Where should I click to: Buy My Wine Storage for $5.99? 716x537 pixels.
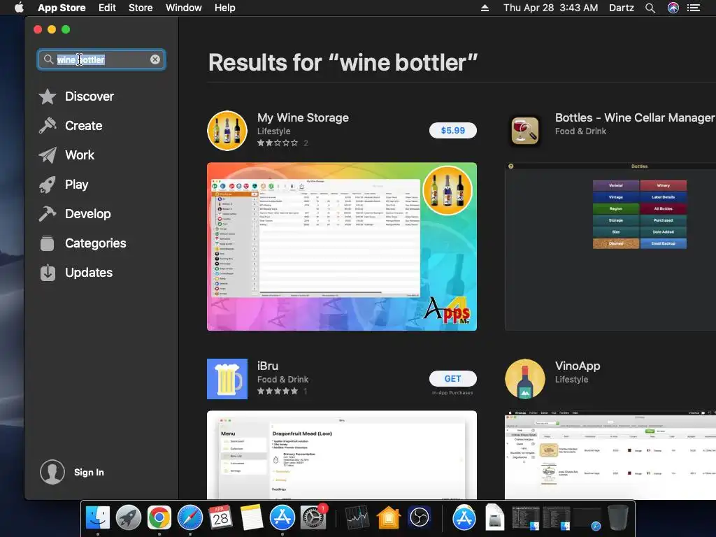[x=453, y=131]
